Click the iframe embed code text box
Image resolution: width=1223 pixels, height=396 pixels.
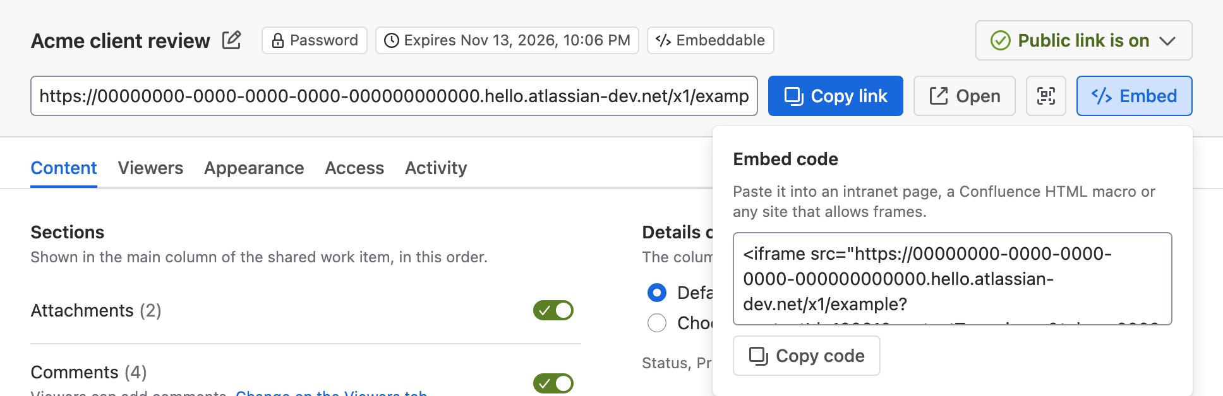[953, 279]
